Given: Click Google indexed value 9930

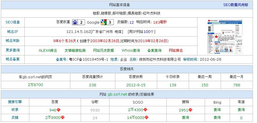Looking at the screenshot, I should pos(95,110).
